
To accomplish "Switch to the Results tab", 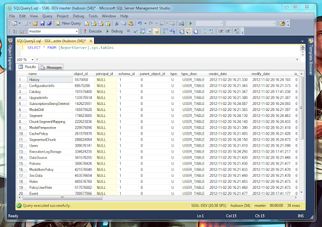I will pos(27,67).
